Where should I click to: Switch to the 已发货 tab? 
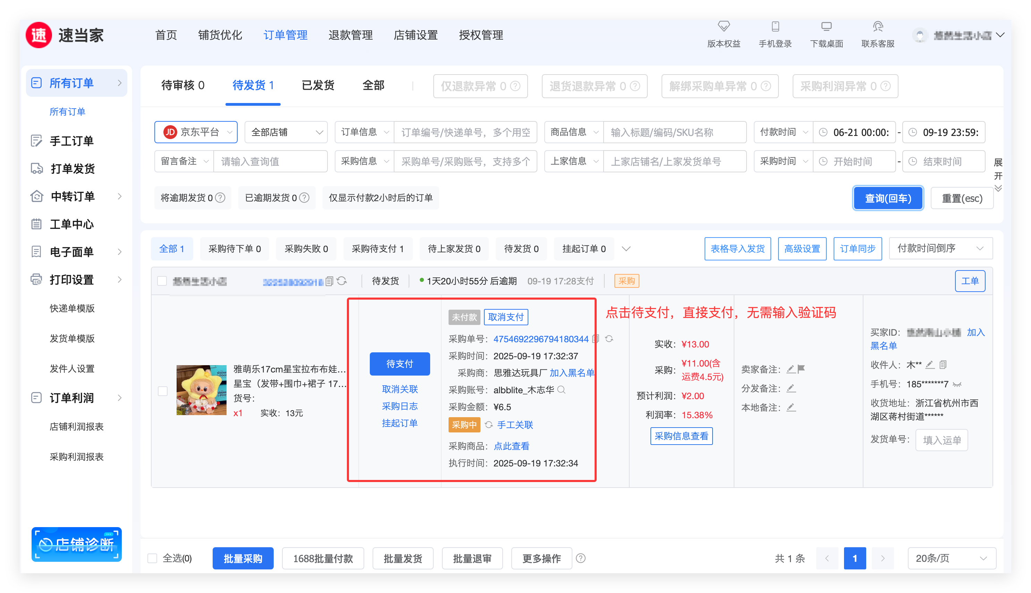[318, 86]
